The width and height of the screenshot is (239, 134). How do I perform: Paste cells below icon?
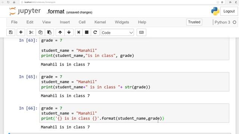(49, 32)
